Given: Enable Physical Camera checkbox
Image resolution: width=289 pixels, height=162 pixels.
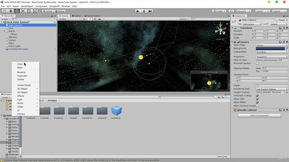Looking at the screenshot, I should [257, 63].
